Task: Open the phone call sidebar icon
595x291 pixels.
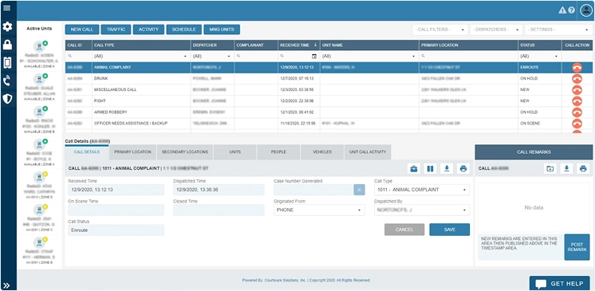Action: point(8,81)
